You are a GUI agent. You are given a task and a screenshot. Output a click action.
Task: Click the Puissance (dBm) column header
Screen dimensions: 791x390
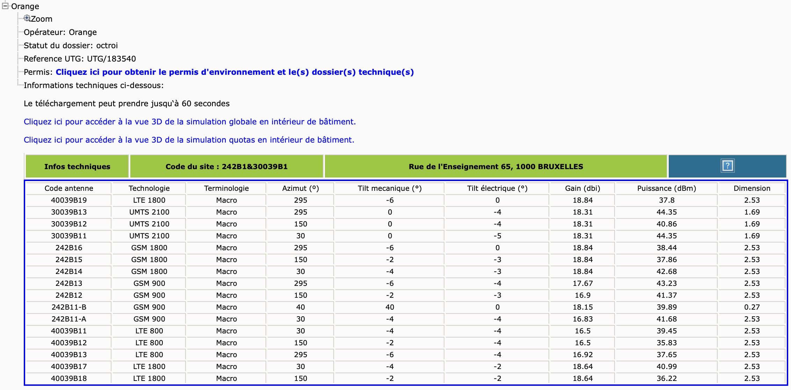pyautogui.click(x=667, y=188)
